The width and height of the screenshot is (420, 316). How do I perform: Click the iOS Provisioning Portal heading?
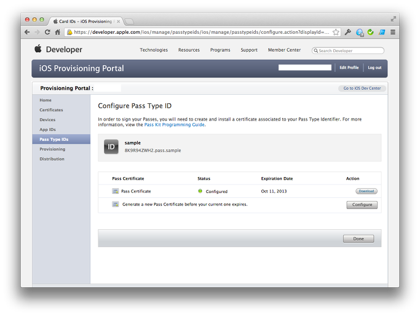[81, 68]
